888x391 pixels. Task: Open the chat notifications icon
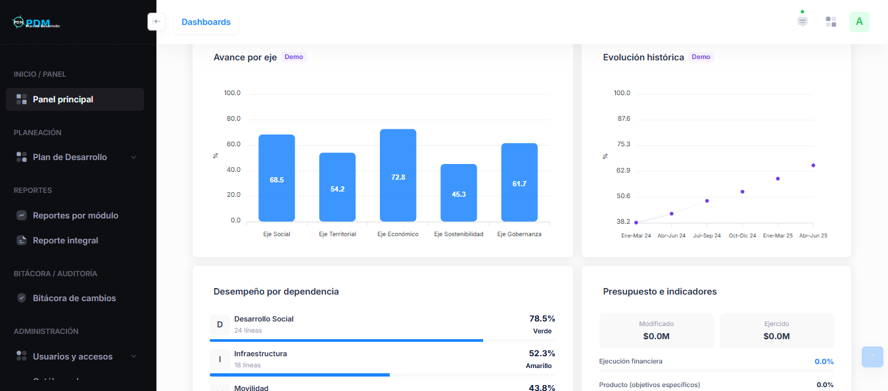(x=802, y=22)
